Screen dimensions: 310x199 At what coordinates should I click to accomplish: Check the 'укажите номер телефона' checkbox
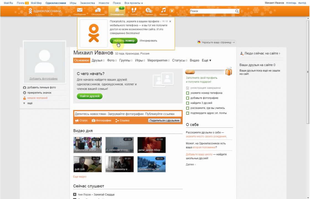188,93
